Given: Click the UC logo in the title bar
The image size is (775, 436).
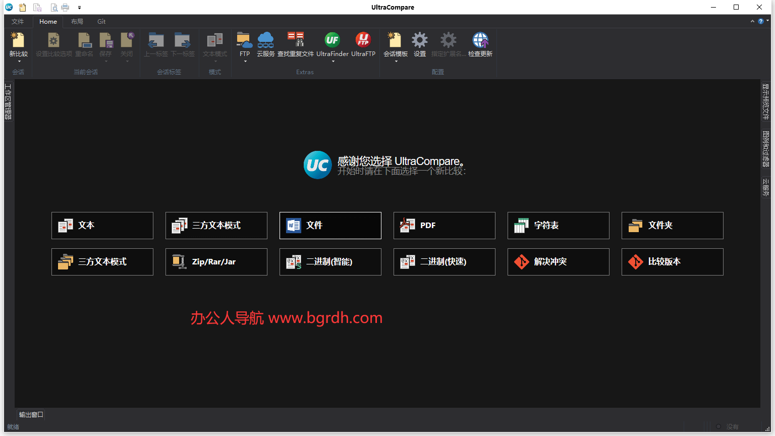Looking at the screenshot, I should [x=9, y=7].
